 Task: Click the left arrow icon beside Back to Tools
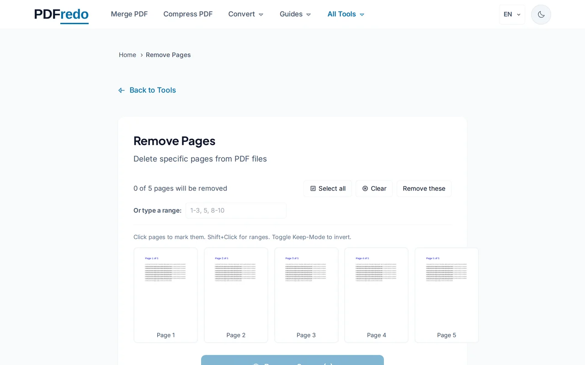click(121, 90)
